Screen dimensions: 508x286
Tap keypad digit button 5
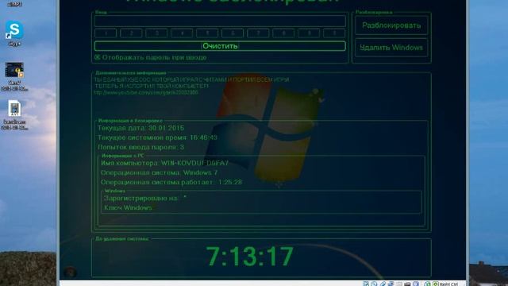pyautogui.click(x=207, y=33)
